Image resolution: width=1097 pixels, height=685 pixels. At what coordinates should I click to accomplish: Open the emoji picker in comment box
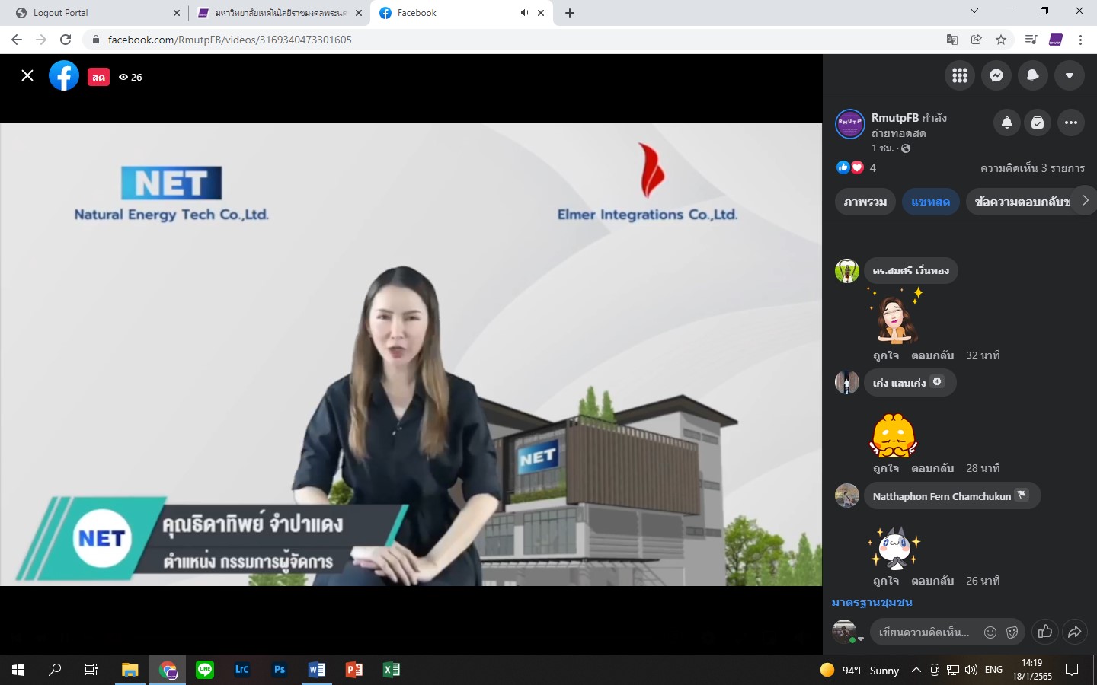coord(990,632)
